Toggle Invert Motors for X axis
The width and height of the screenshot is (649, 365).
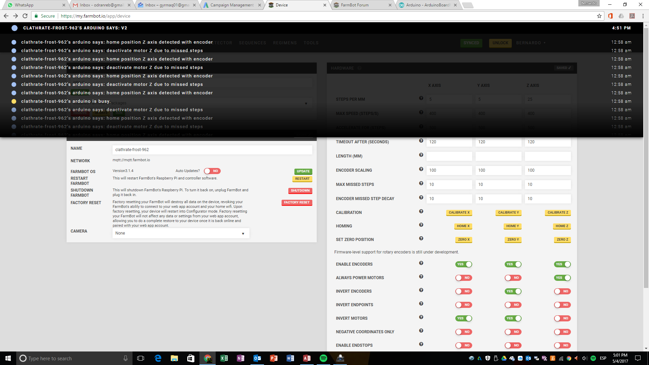(x=464, y=318)
